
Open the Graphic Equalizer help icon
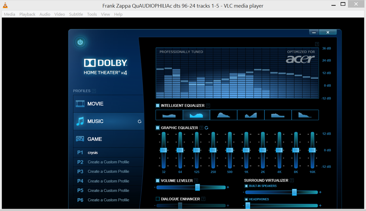[201, 128]
